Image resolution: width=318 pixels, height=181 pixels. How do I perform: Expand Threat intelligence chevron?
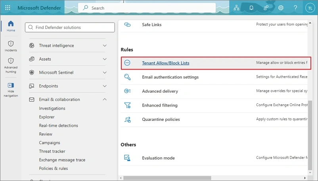click(105, 46)
